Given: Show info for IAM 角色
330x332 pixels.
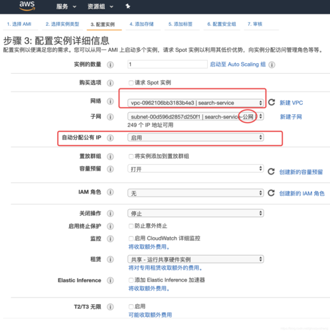Looking at the screenshot, I should click(x=110, y=192).
